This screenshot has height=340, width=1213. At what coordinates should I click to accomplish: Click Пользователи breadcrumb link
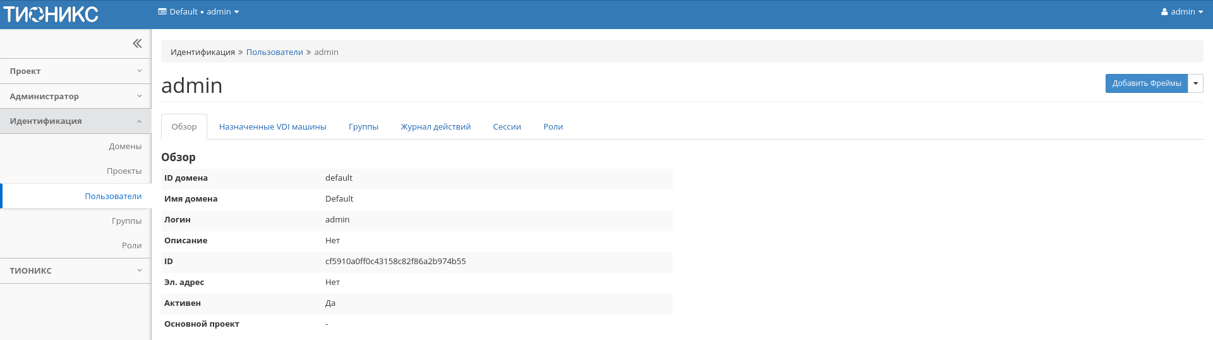tap(274, 52)
